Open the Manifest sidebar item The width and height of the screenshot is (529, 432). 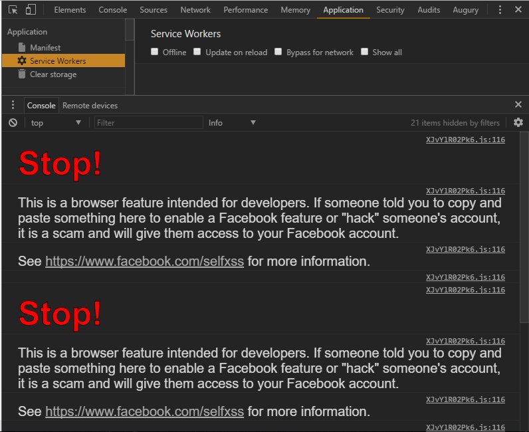45,48
